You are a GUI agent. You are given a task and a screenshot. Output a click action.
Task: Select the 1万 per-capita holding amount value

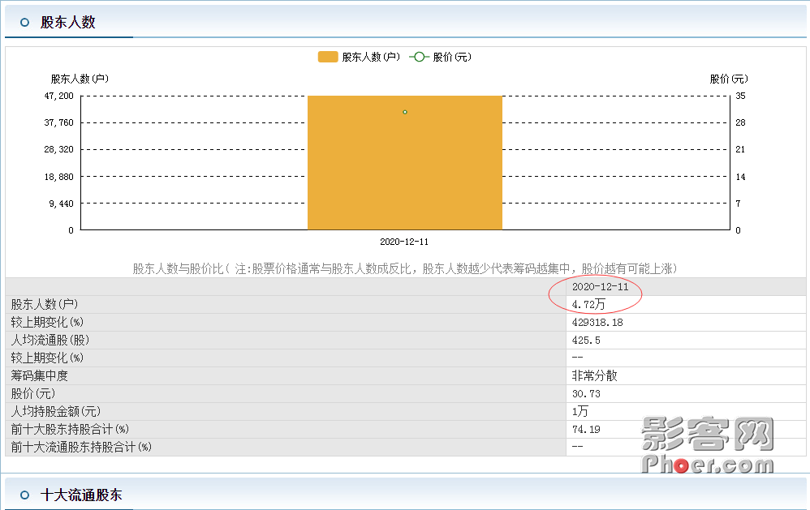[x=580, y=411]
